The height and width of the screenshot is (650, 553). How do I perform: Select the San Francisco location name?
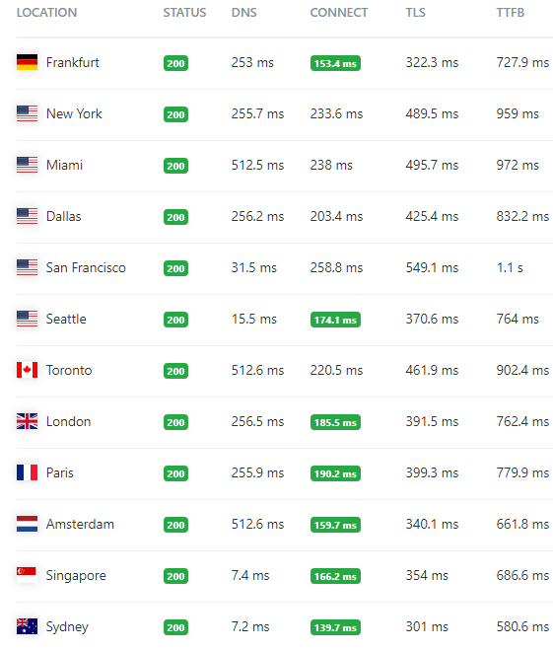pos(86,268)
